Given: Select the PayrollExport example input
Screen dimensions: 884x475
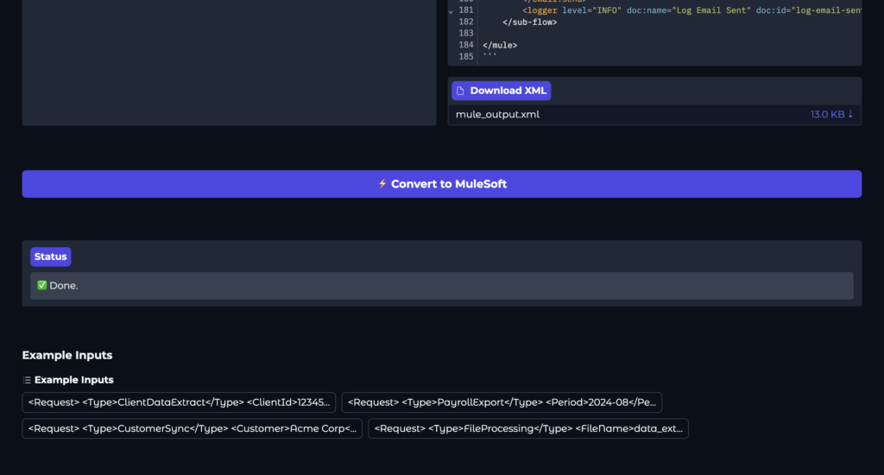Looking at the screenshot, I should click(502, 402).
